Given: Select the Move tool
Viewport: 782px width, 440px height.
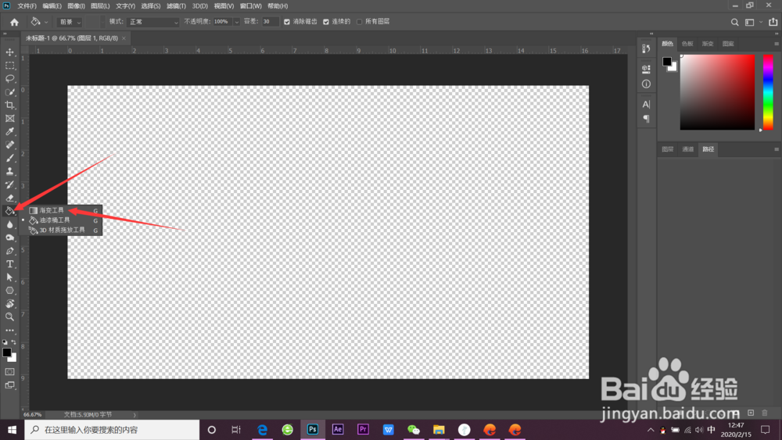Looking at the screenshot, I should pyautogui.click(x=9, y=52).
